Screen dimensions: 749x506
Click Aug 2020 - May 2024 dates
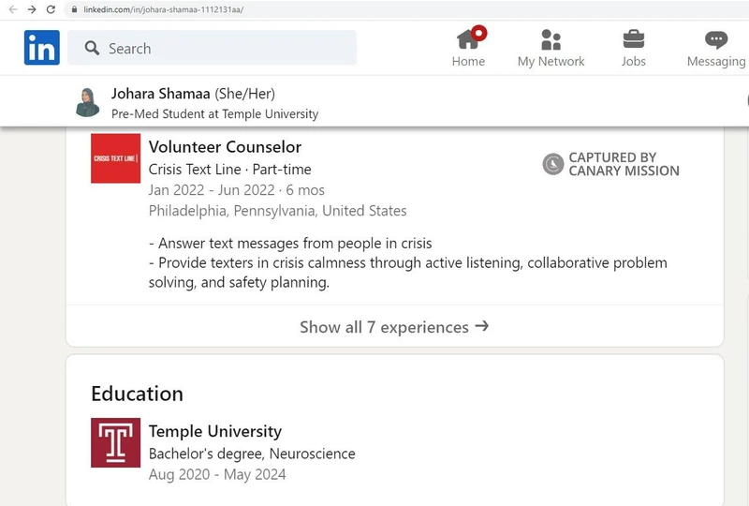click(217, 474)
